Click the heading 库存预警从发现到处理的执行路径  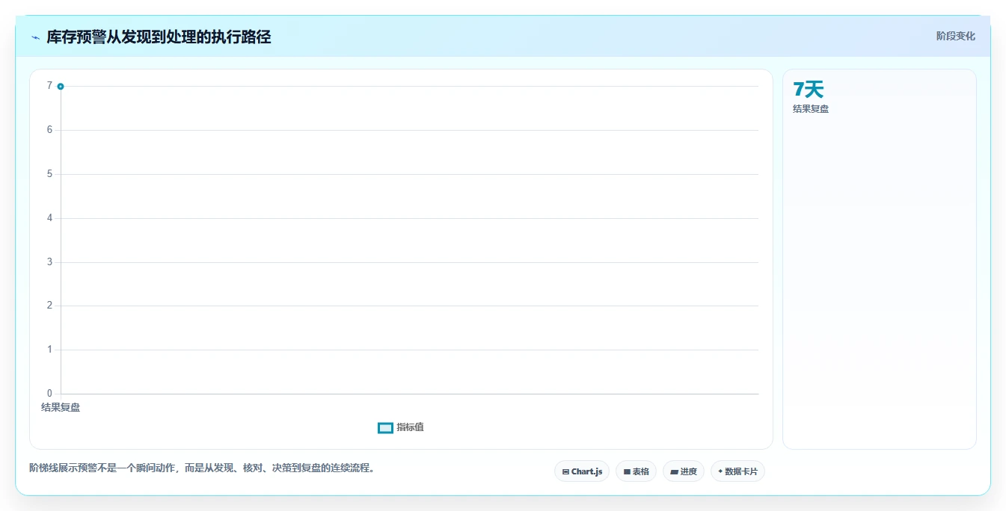(x=159, y=37)
